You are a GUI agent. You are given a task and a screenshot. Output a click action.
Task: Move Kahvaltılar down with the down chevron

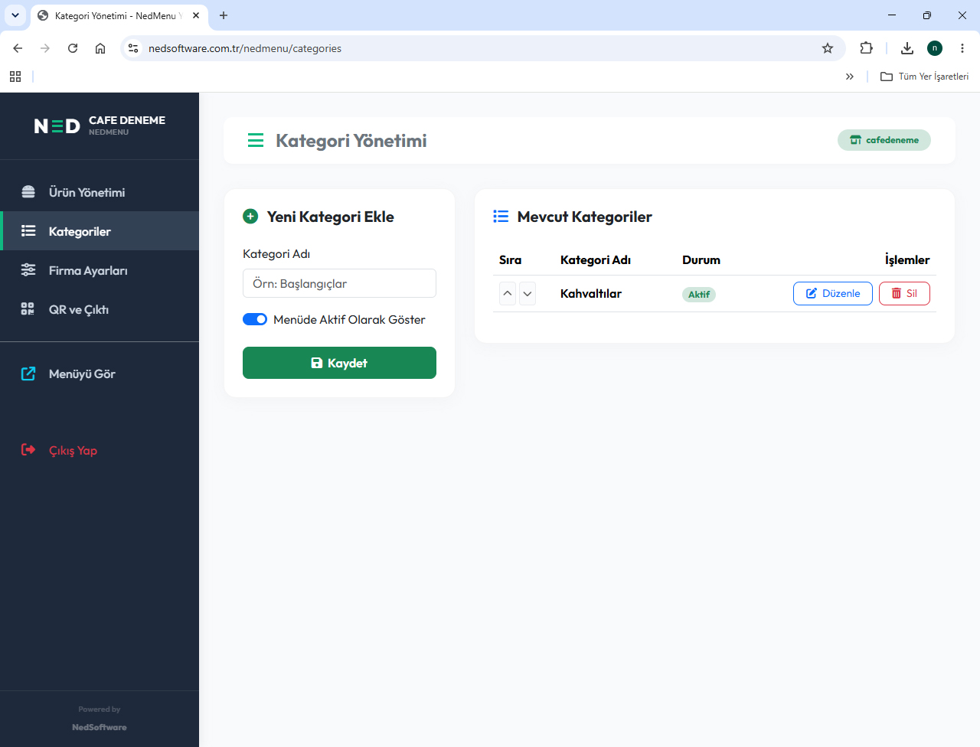pos(528,294)
